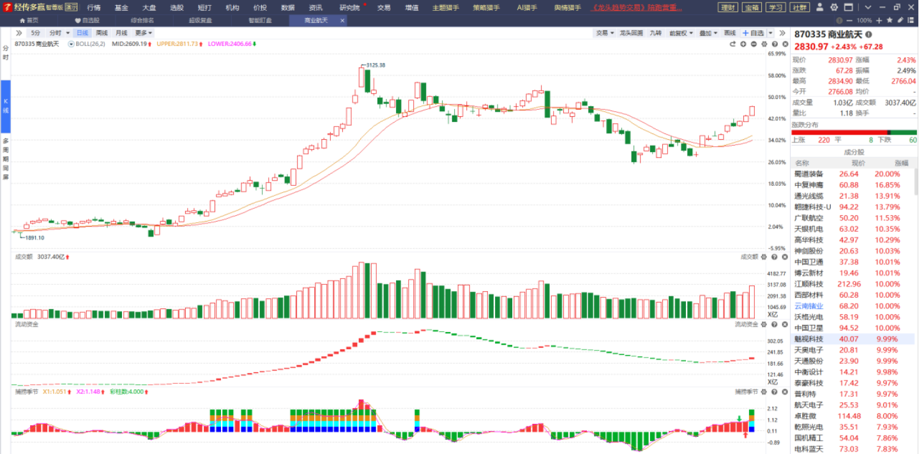Open the 选股 menu
Image resolution: width=919 pixels, height=454 pixels.
(x=177, y=8)
